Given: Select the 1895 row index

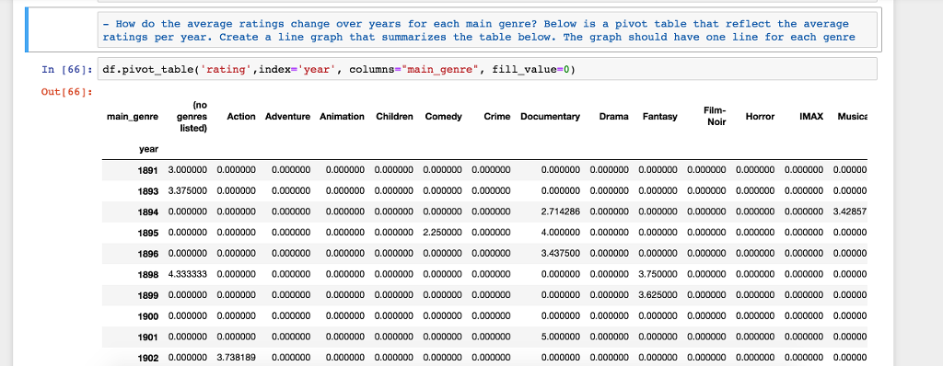Looking at the screenshot, I should pyautogui.click(x=148, y=234).
